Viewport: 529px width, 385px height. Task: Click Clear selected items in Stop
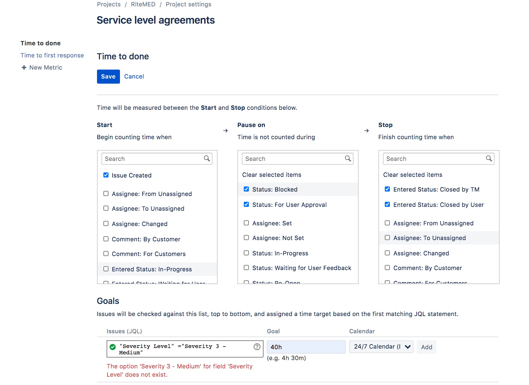point(413,175)
